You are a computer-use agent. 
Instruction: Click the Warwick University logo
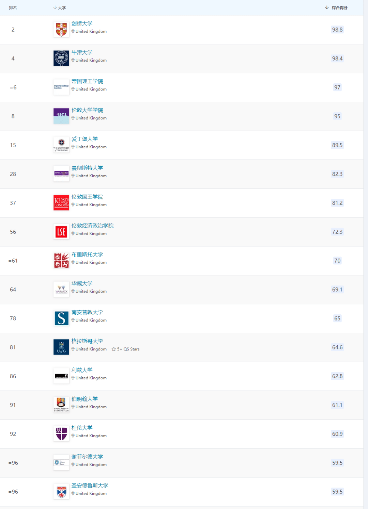coord(61,290)
